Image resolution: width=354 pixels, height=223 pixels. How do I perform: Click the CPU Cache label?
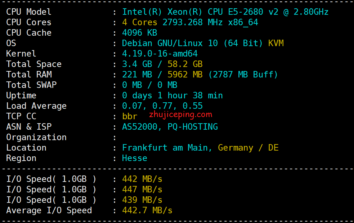[29, 33]
